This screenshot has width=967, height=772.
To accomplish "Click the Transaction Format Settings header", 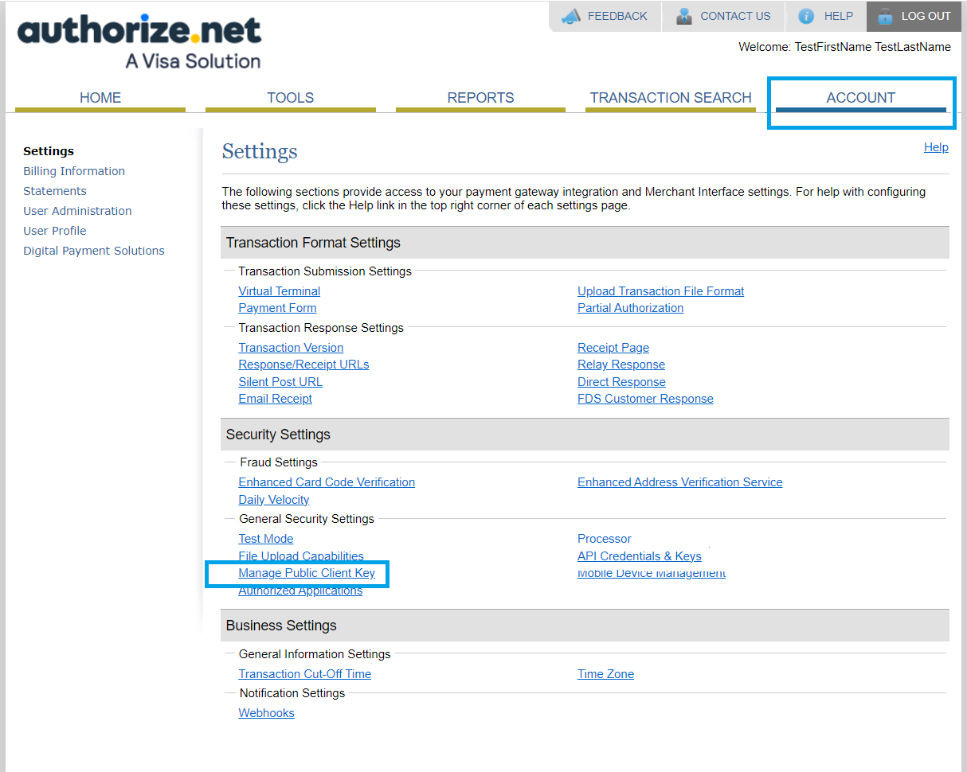I will tap(585, 243).
